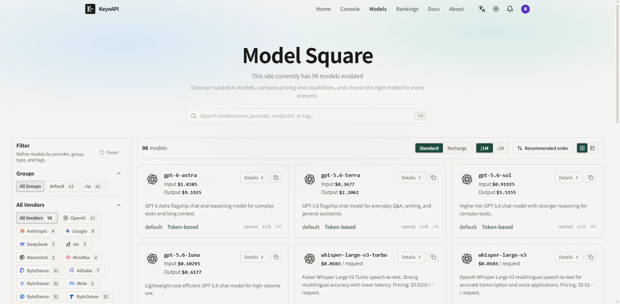Viewport: 620px width, 304px height.
Task: Filter models by Anthropic vendor
Action: point(38,231)
